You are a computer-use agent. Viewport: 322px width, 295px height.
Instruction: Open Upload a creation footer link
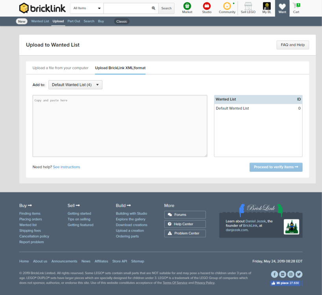(130, 230)
